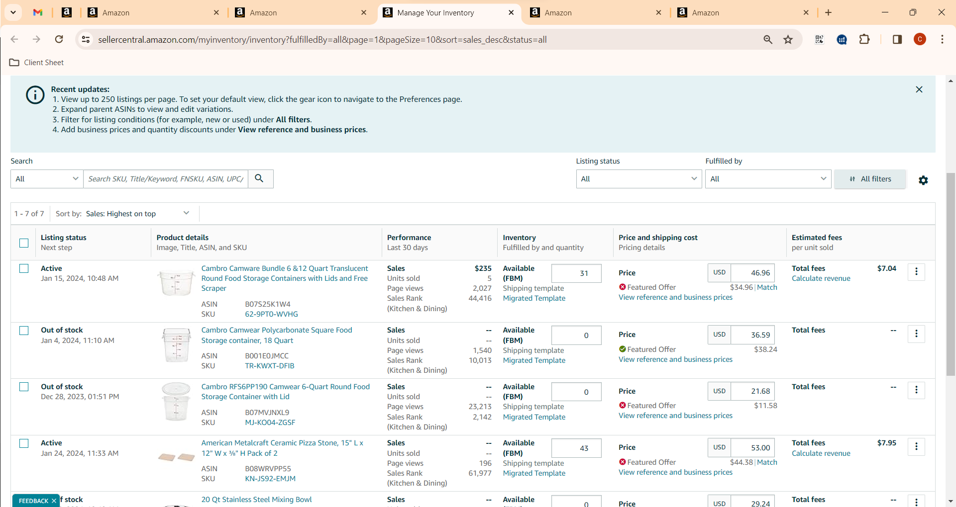The height and width of the screenshot is (507, 956).
Task: Open a new browser tab
Action: point(828,12)
